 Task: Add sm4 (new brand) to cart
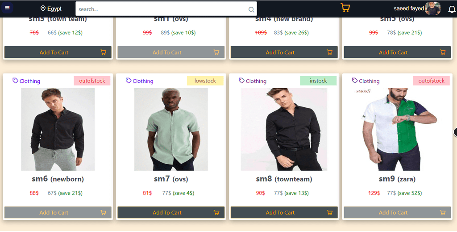(284, 53)
